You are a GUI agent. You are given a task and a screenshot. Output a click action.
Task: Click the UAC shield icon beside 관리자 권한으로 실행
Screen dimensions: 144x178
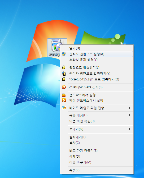point(64,54)
